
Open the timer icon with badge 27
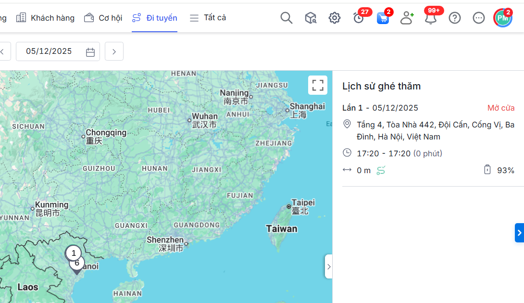click(359, 18)
